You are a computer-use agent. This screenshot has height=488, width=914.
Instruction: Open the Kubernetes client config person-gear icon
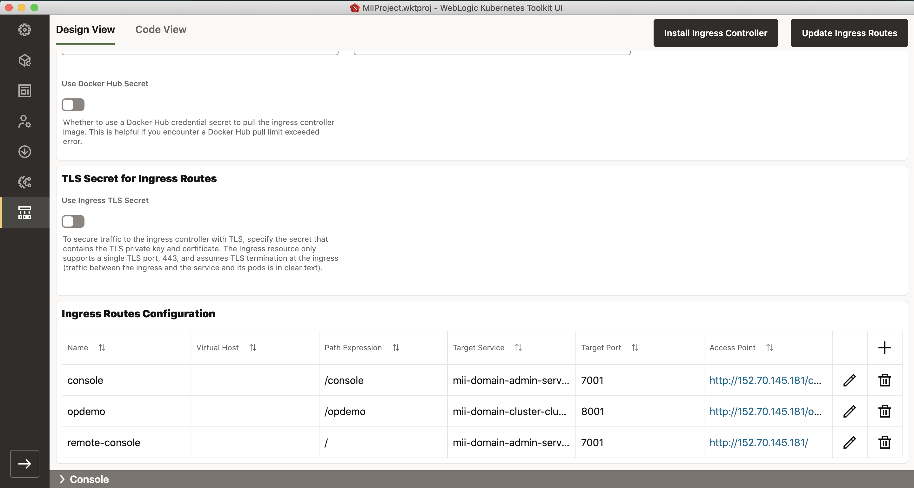click(24, 121)
